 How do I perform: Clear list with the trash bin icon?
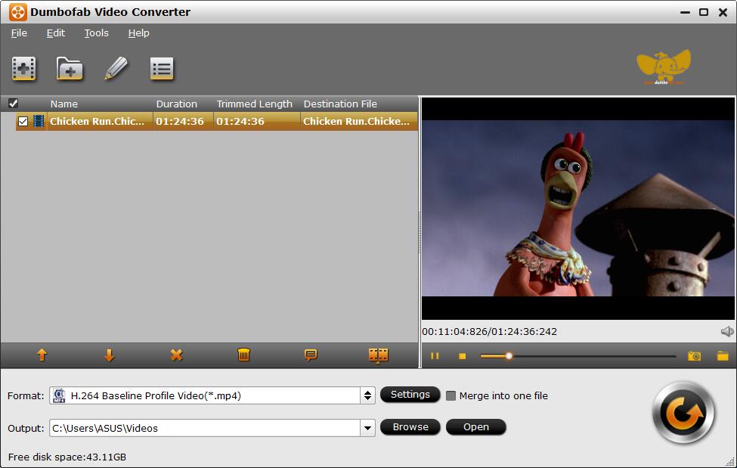pos(243,355)
